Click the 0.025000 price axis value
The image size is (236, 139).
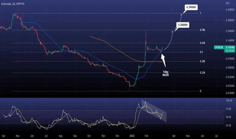(230, 86)
